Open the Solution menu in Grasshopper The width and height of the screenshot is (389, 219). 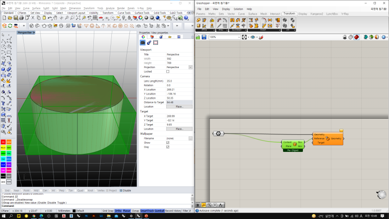238,9
